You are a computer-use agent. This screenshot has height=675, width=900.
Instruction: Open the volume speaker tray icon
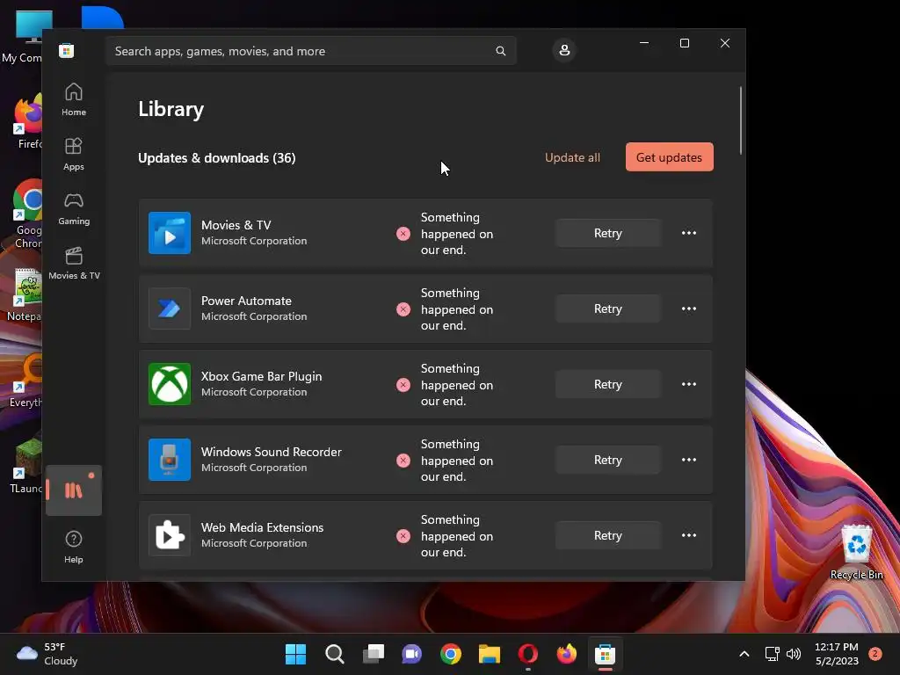pos(794,654)
